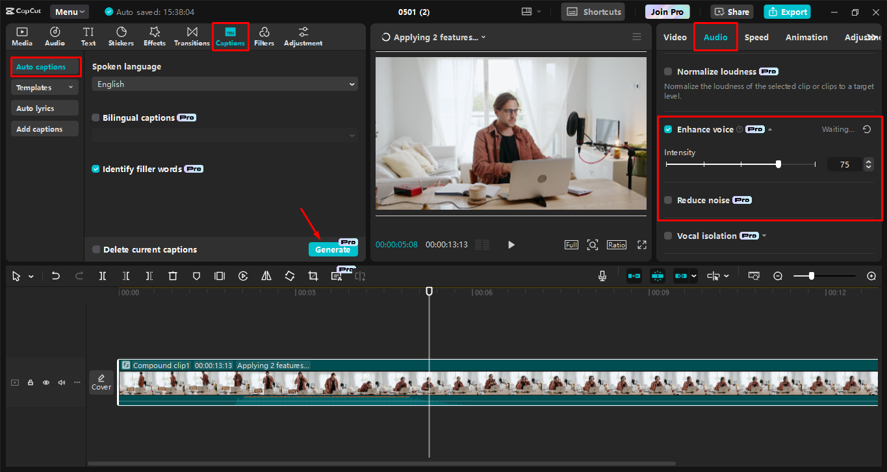Open the Templates dropdown in sidebar
The height and width of the screenshot is (472, 887).
click(44, 86)
